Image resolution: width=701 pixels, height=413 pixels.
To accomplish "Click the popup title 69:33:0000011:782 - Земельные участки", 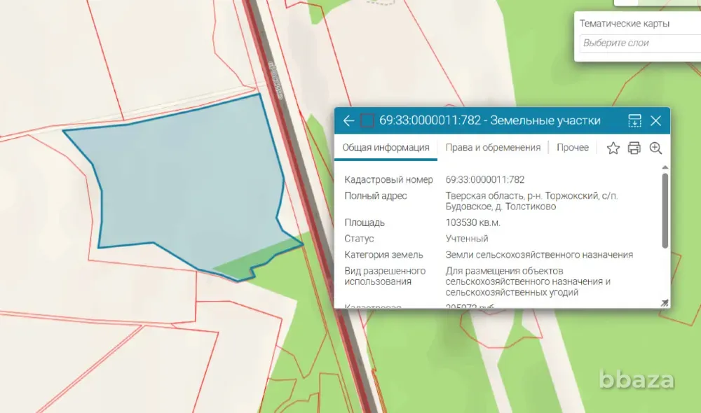I will (490, 120).
